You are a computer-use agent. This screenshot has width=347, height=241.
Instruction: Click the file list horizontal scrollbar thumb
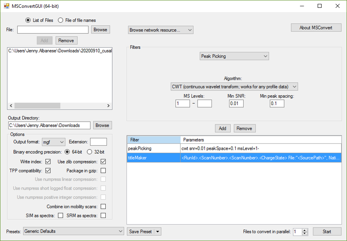pyautogui.click(x=37, y=106)
